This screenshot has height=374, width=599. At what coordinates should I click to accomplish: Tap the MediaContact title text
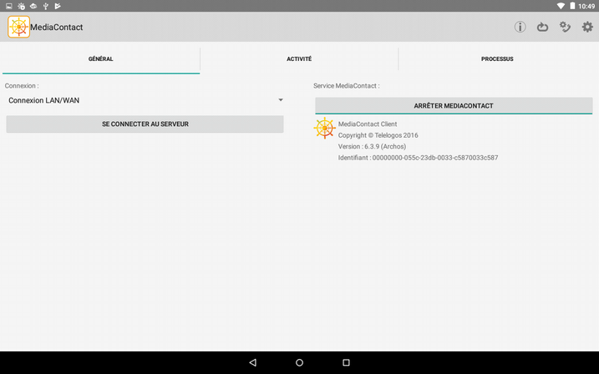tap(57, 27)
